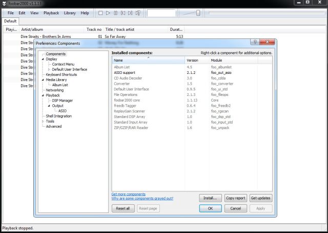Viewport: 328px width, 233px height.
Task: Select Album List under Media Library
Action: 60,85
